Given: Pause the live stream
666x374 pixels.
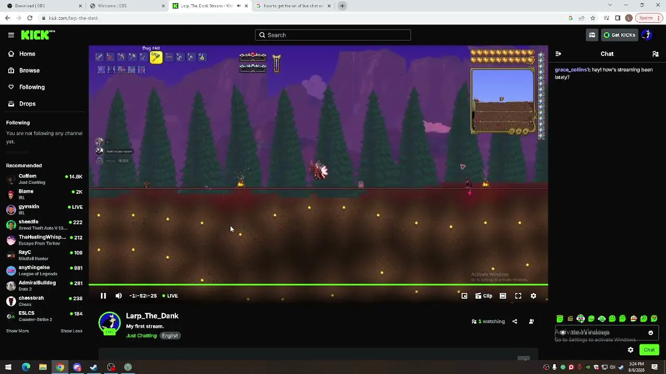Looking at the screenshot, I should 103,296.
